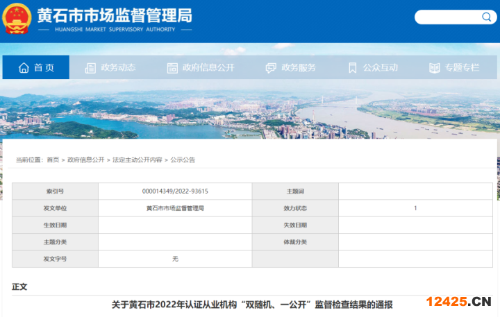Viewport: 500px width, 317px height.
Task: Click the national emblem logo
Action: click(17, 19)
